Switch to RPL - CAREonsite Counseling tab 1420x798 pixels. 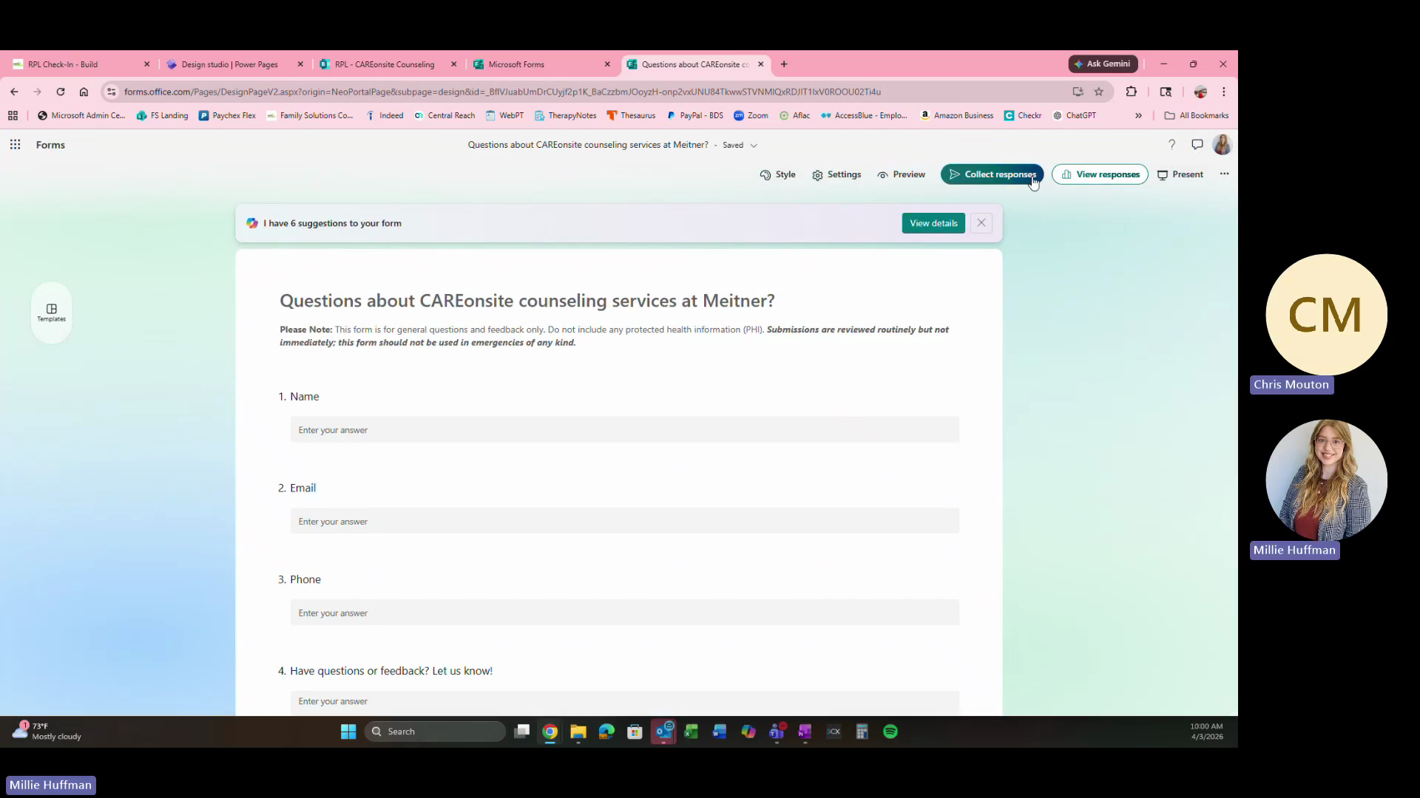tap(389, 64)
